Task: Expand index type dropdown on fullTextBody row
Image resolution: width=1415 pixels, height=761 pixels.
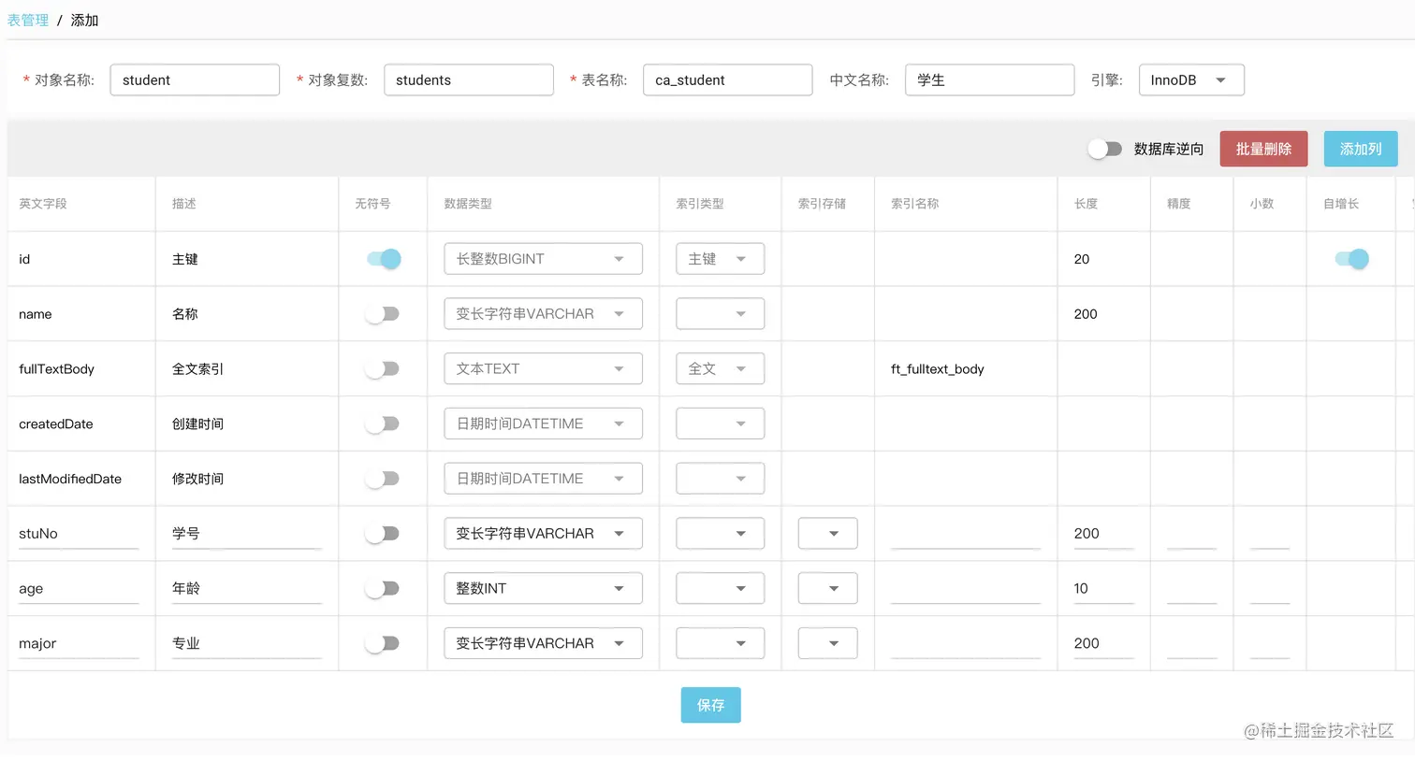Action: coord(720,368)
